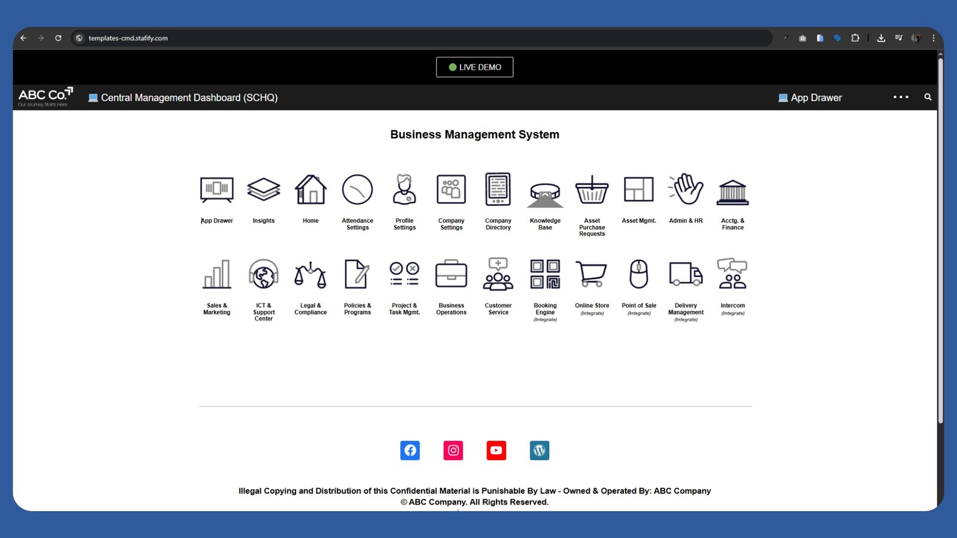
Task: Reload the page with browser refresh
Action: 58,38
